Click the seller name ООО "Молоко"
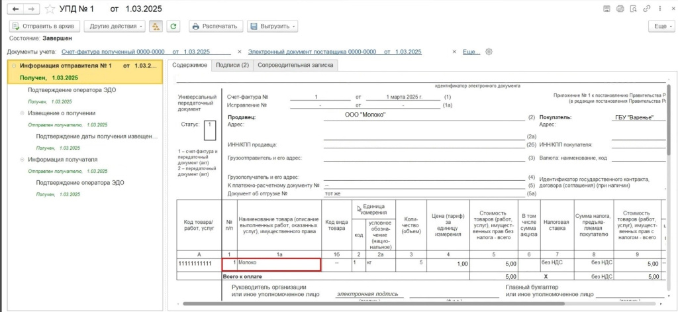 [x=365, y=115]
